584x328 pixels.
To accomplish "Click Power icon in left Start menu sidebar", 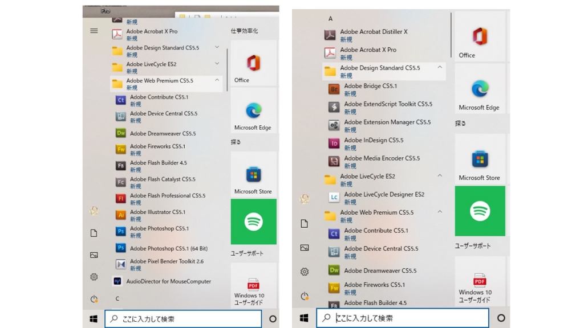I will [x=94, y=298].
